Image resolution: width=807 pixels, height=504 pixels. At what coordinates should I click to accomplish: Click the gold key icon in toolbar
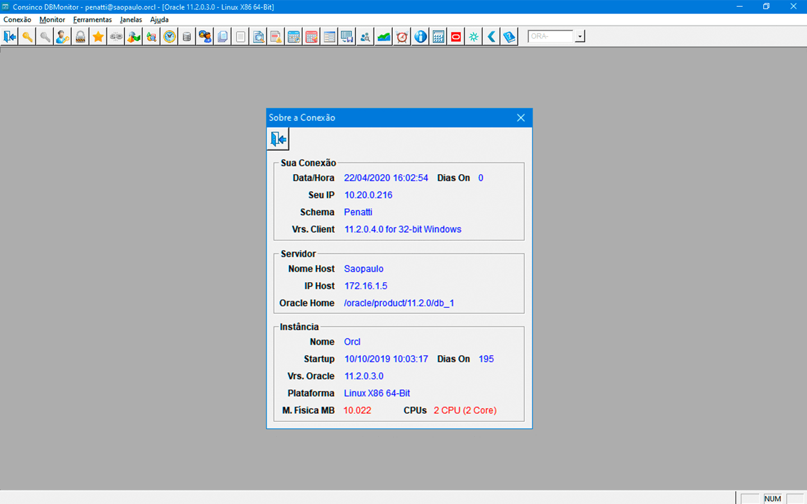tap(27, 37)
